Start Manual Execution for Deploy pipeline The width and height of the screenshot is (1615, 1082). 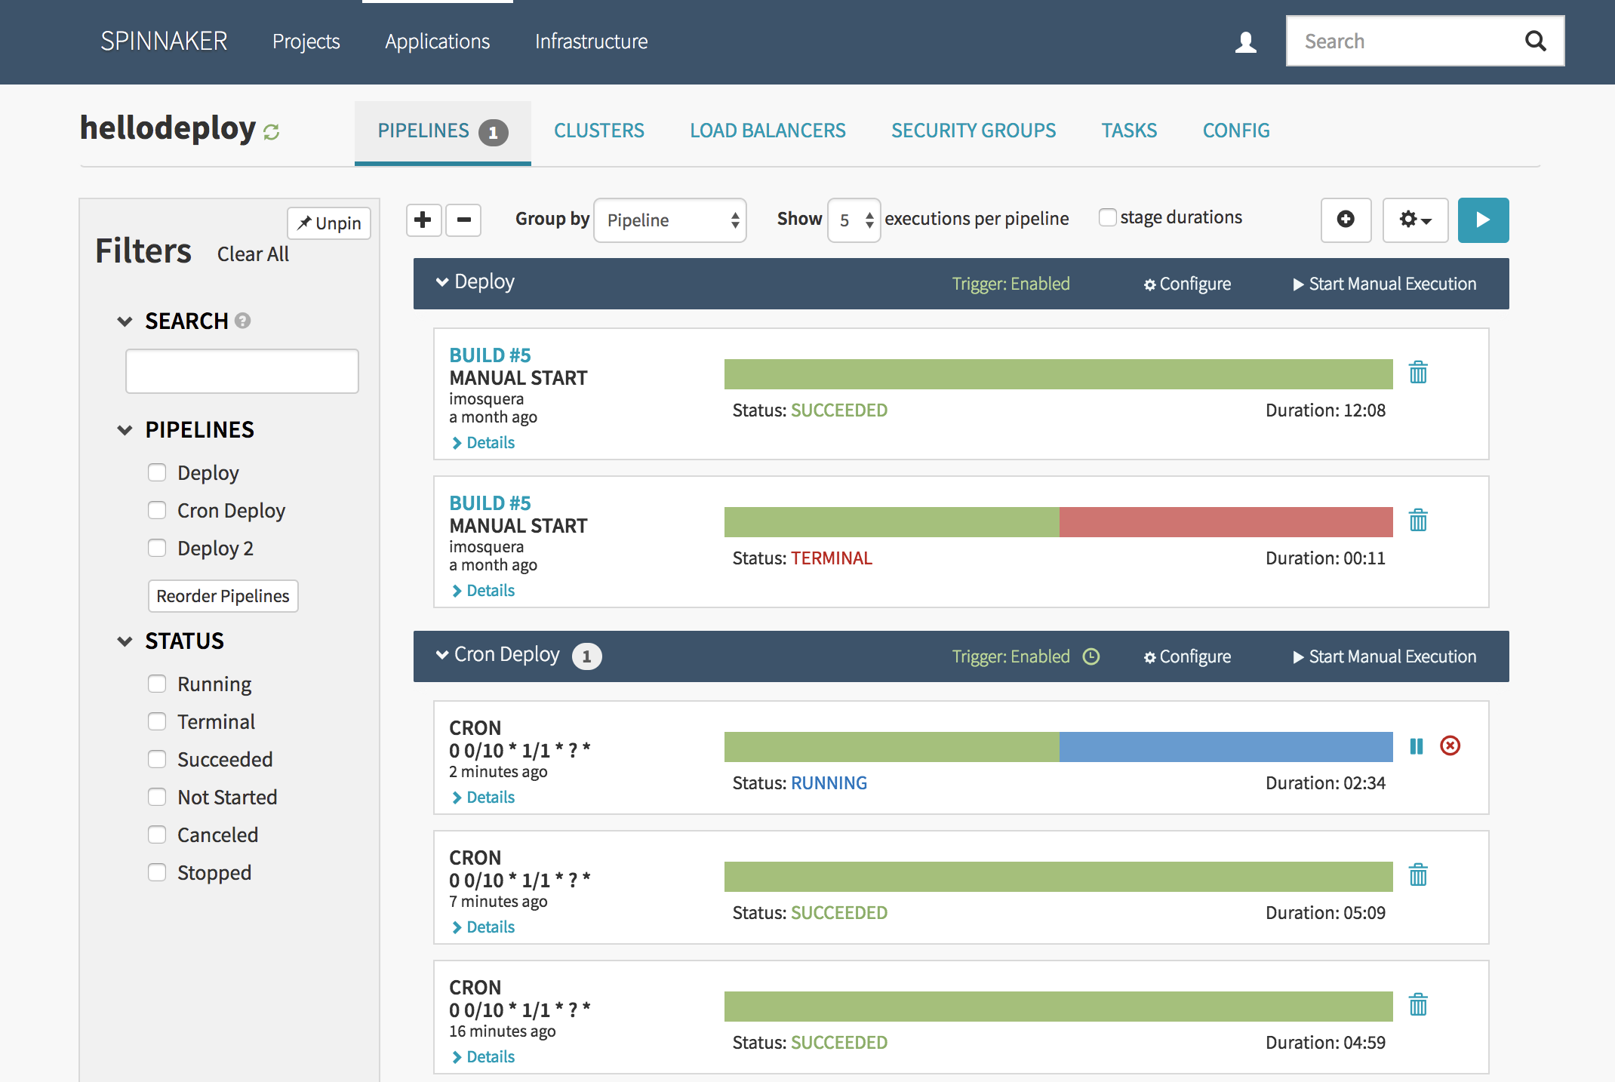1384,284
